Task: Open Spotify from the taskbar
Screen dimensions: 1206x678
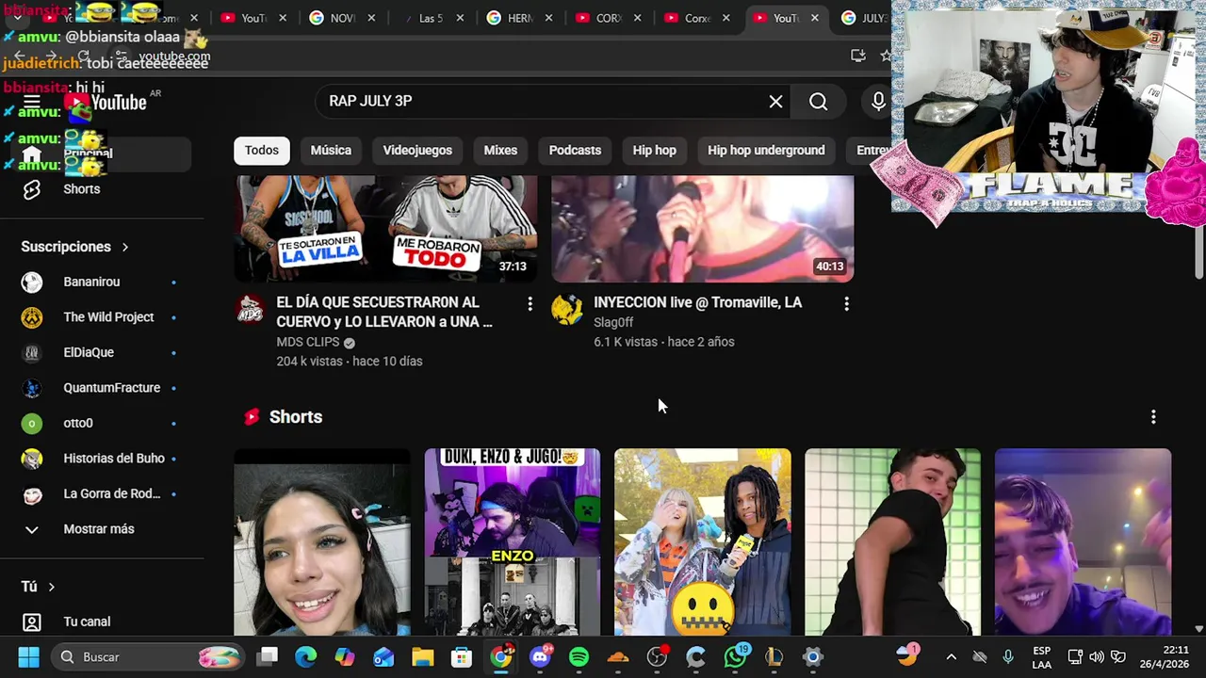Action: [579, 657]
